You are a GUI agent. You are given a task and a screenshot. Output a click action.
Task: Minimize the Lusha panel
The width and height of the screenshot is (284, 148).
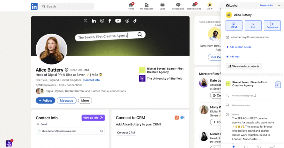[x=279, y=6]
